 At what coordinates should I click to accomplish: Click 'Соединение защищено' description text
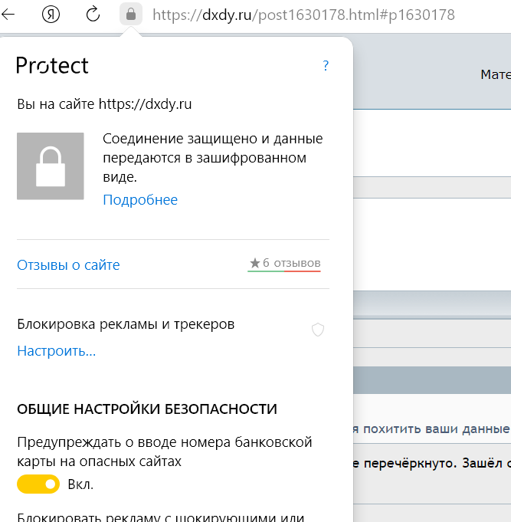pos(212,157)
